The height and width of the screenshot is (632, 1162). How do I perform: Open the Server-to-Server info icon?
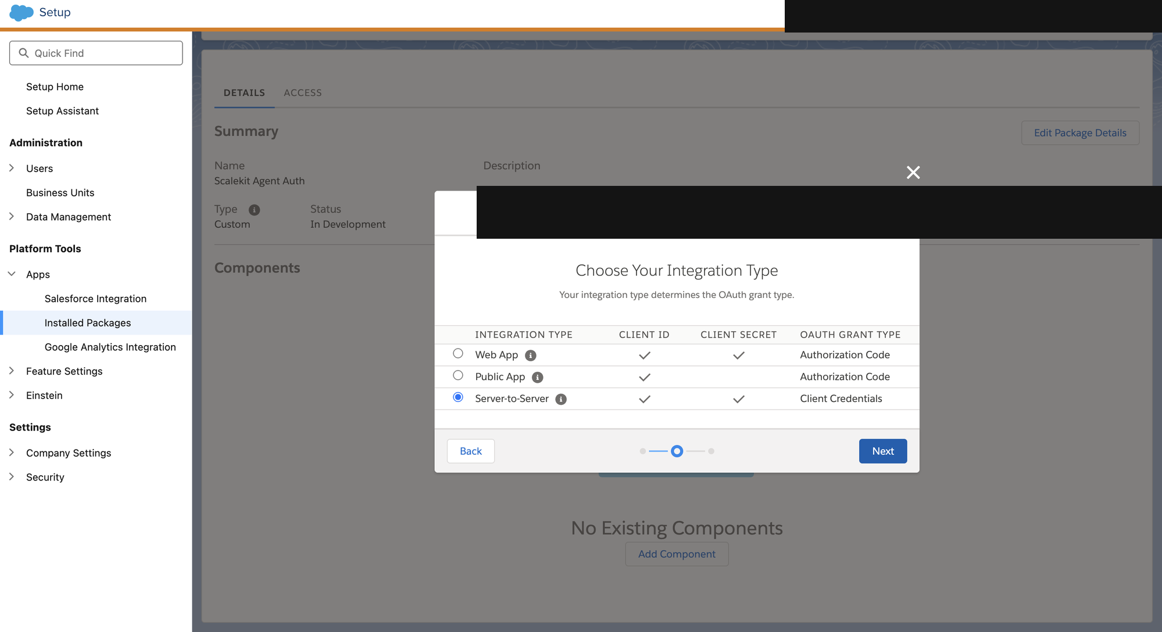click(561, 399)
